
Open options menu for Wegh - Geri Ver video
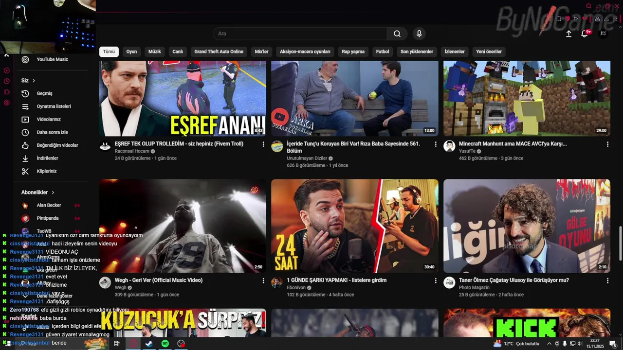point(263,280)
